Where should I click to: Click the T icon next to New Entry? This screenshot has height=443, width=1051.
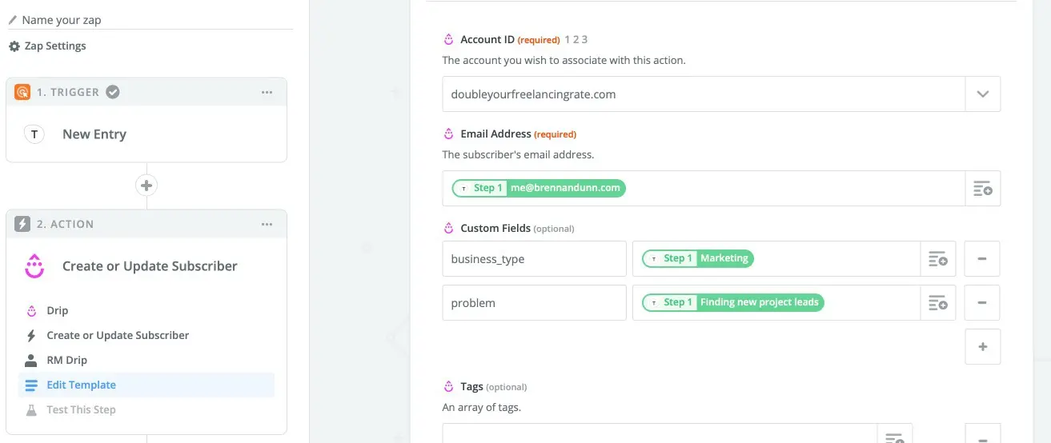coord(34,134)
